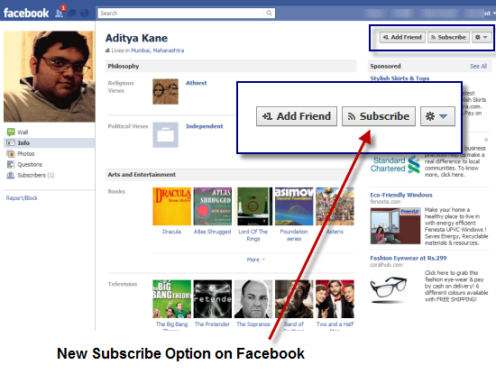This screenshot has width=496, height=383.
Task: Click the Report/Block link
Action: pyautogui.click(x=22, y=198)
